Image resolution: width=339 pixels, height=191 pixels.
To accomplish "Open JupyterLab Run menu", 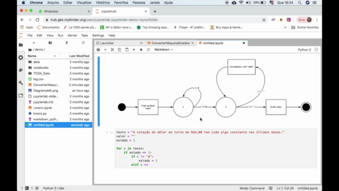I will click(x=60, y=36).
